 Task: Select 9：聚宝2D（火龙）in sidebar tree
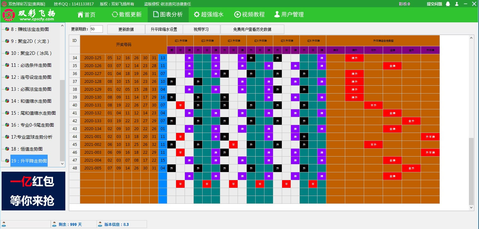[30, 41]
